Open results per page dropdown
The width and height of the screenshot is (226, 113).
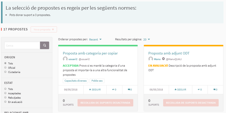[x=147, y=40]
